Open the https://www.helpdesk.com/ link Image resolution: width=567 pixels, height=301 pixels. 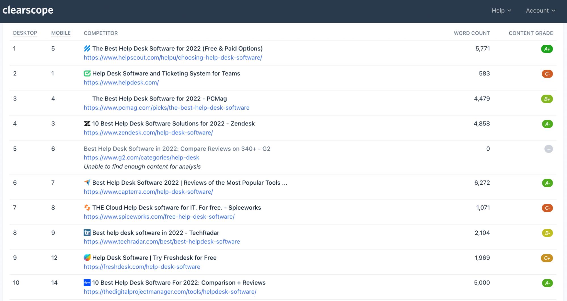121,82
